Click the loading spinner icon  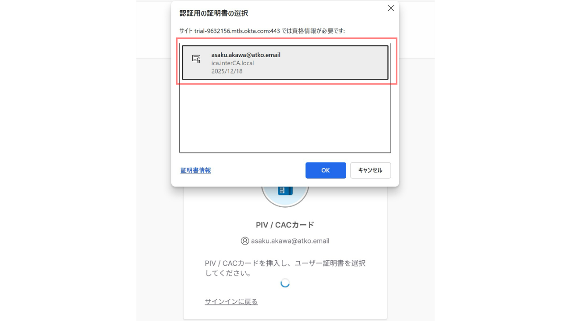pyautogui.click(x=285, y=283)
